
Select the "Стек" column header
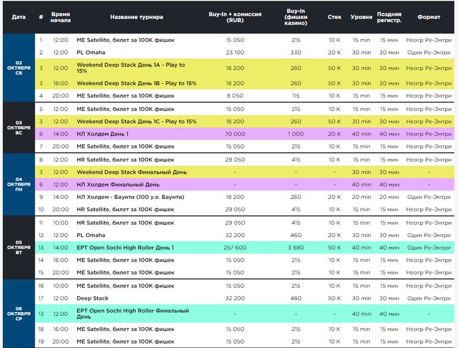point(334,17)
